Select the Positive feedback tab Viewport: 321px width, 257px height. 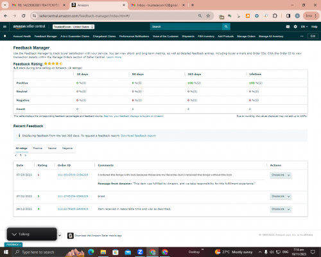(37, 148)
